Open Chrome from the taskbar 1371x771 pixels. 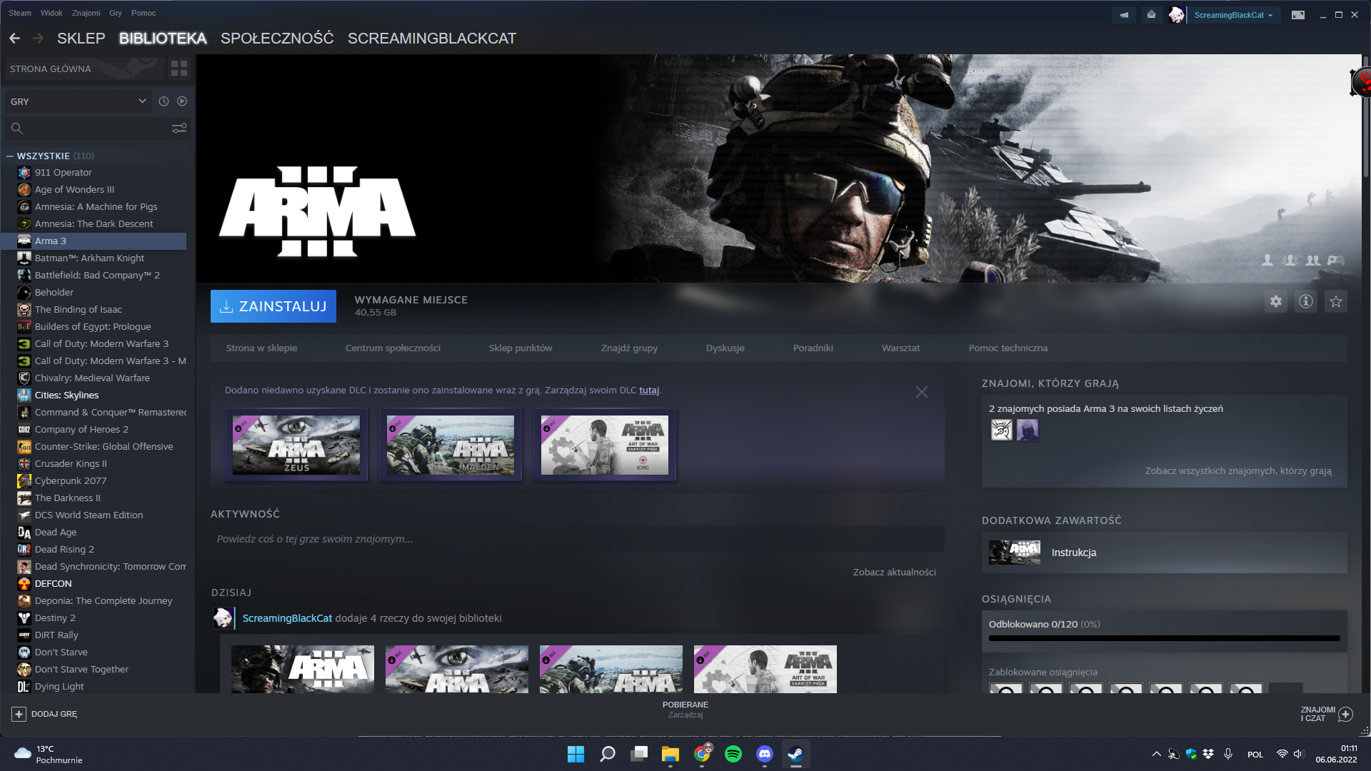point(702,754)
